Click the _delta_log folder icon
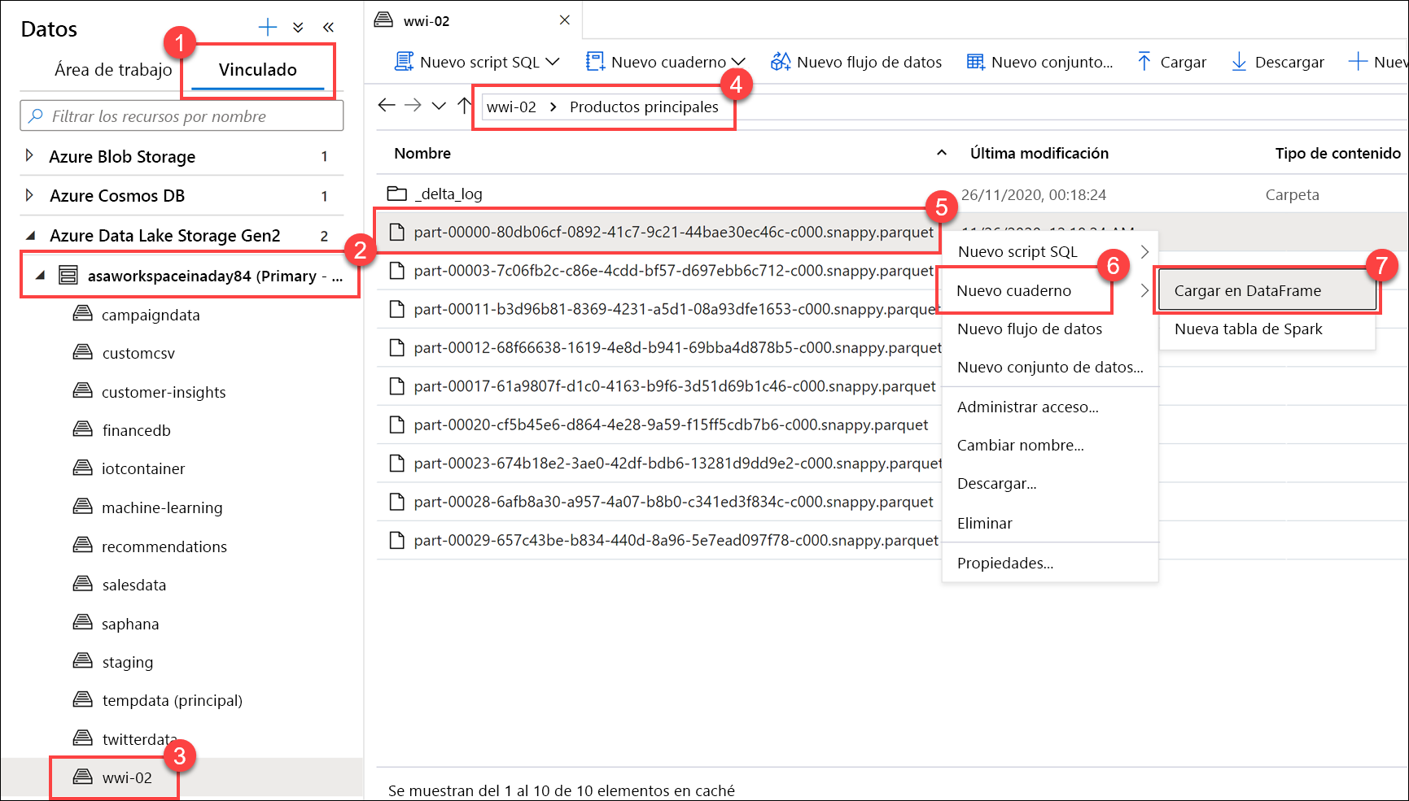This screenshot has height=801, width=1409. pyautogui.click(x=397, y=194)
